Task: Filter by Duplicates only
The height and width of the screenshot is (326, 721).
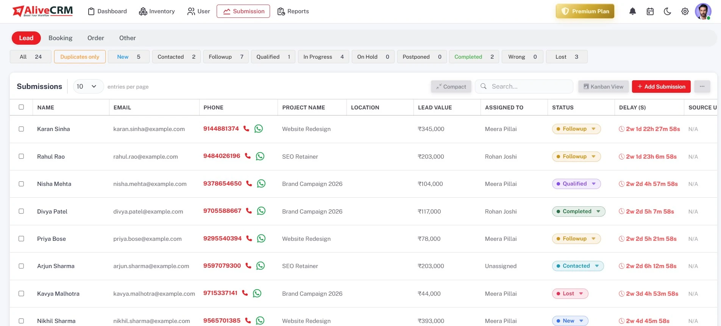Action: click(80, 57)
